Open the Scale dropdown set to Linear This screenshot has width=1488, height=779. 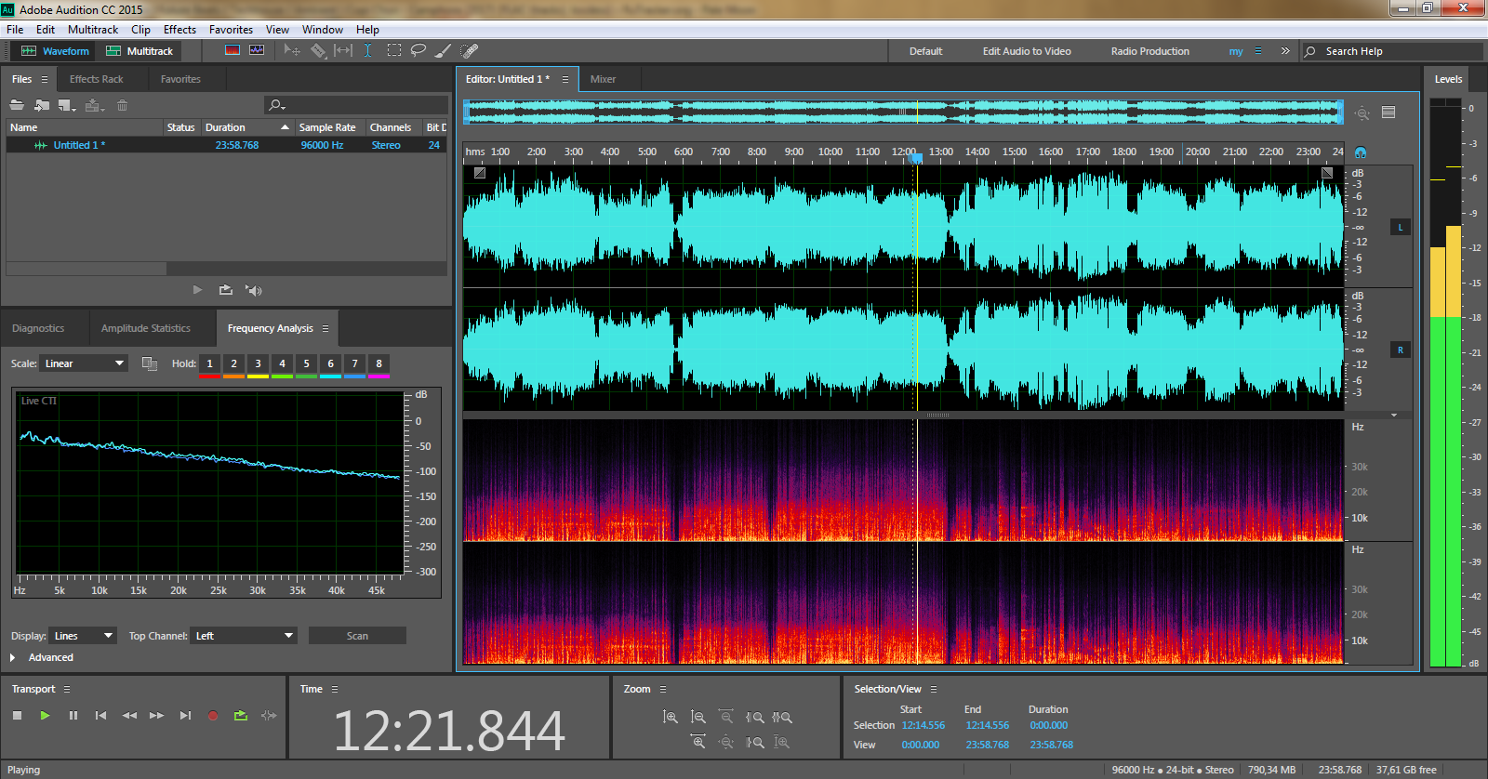pyautogui.click(x=84, y=363)
